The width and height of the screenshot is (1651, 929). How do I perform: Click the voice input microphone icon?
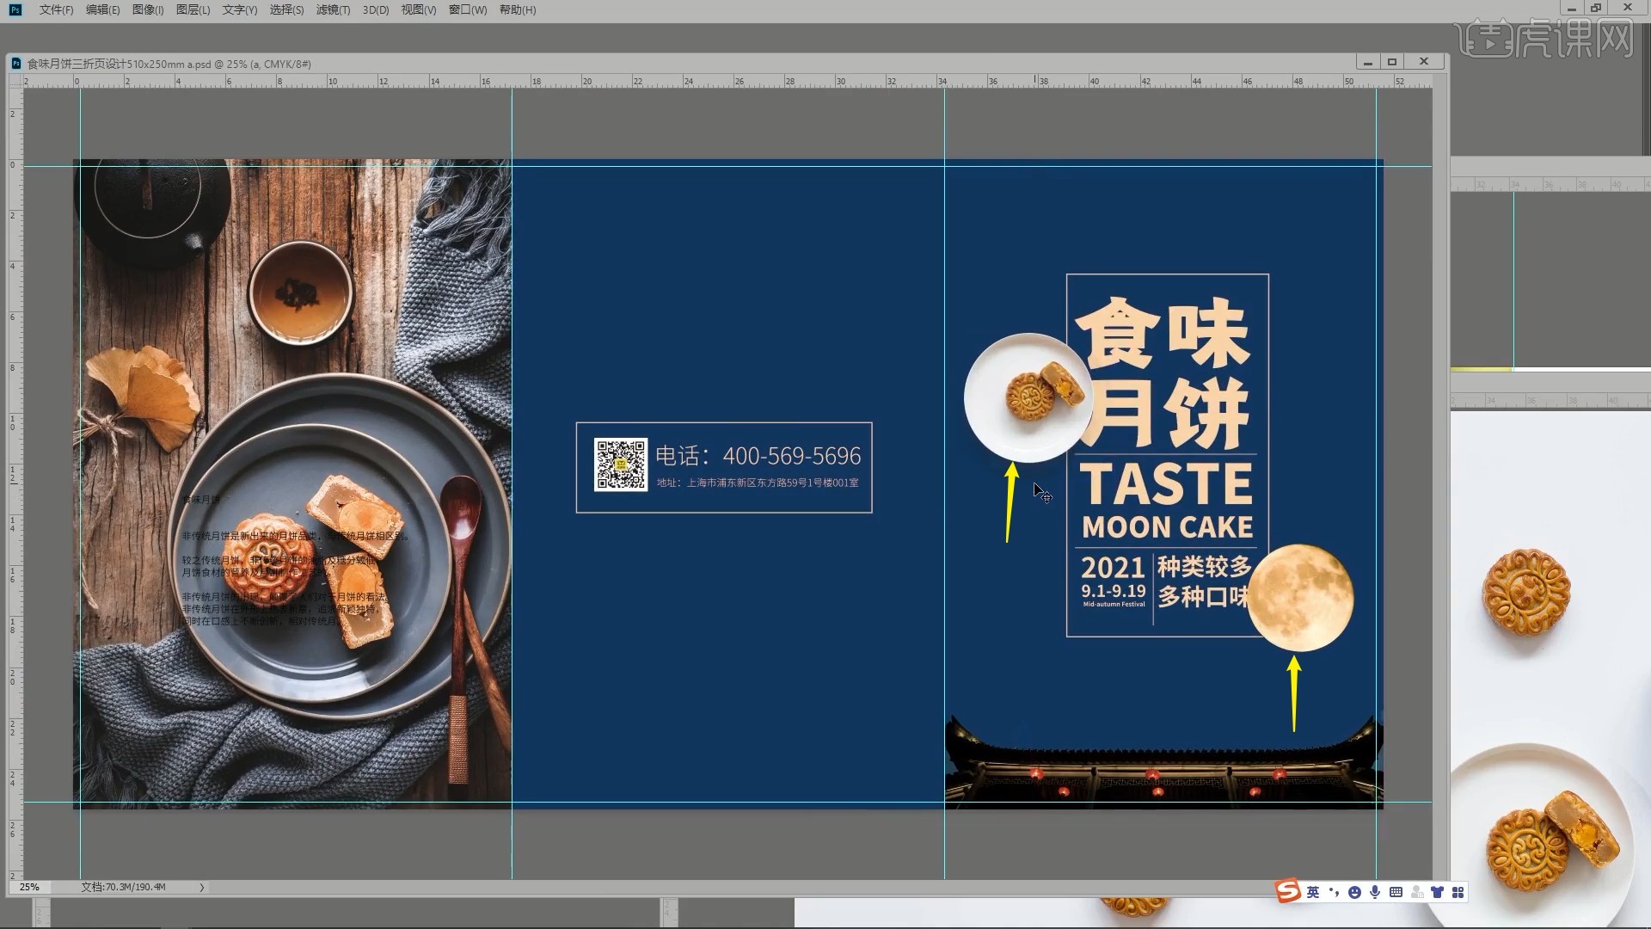click(x=1375, y=892)
